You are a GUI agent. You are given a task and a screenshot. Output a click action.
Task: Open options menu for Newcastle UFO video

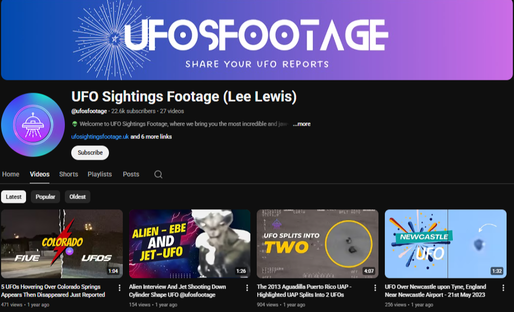tap(503, 288)
